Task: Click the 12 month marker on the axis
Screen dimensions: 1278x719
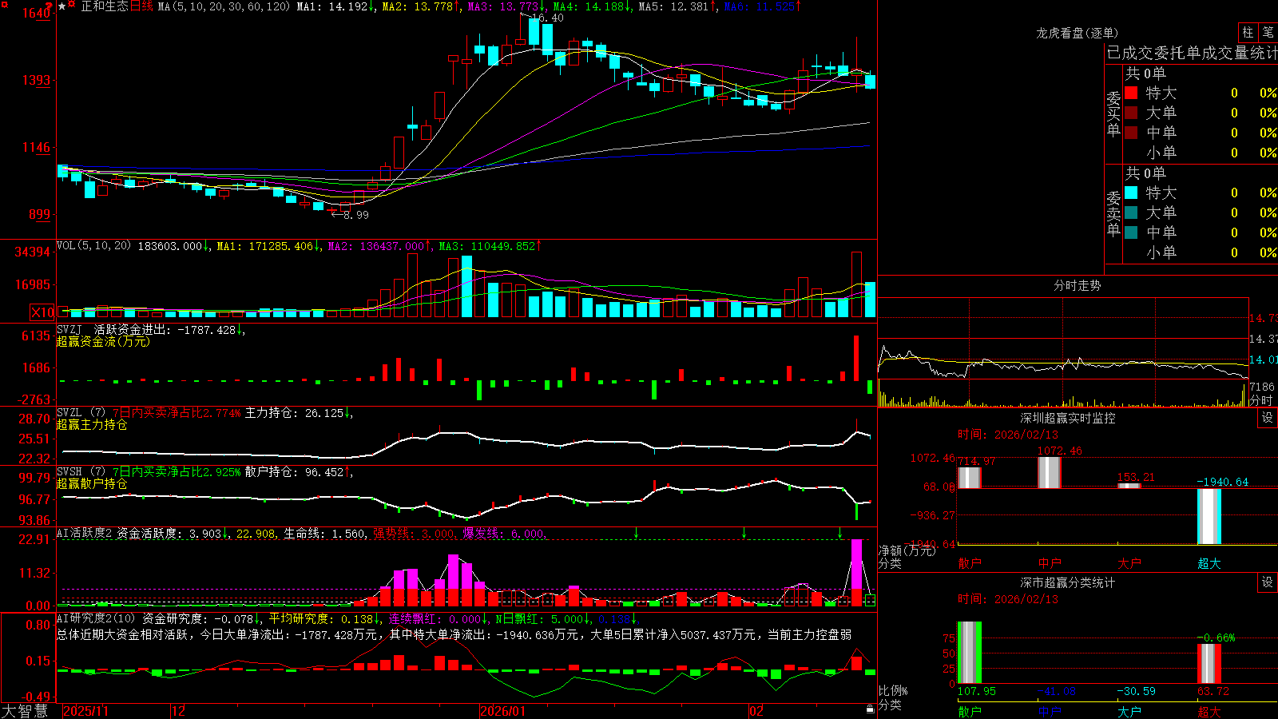Action: [x=179, y=711]
